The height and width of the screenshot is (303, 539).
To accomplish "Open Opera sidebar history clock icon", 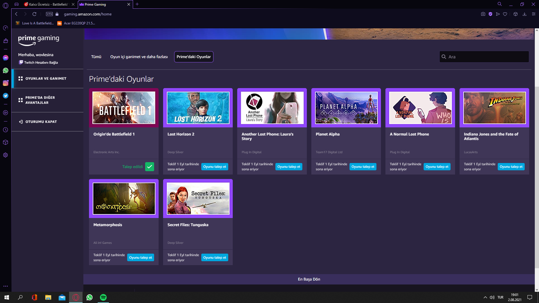I will (x=5, y=130).
